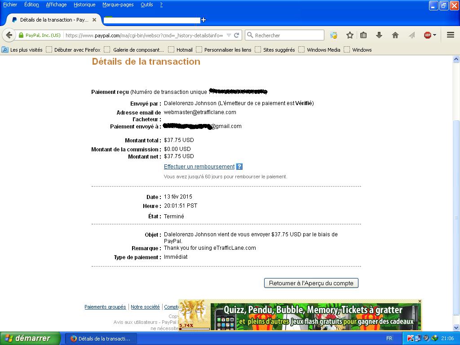Click the Terminé status text

[174, 216]
